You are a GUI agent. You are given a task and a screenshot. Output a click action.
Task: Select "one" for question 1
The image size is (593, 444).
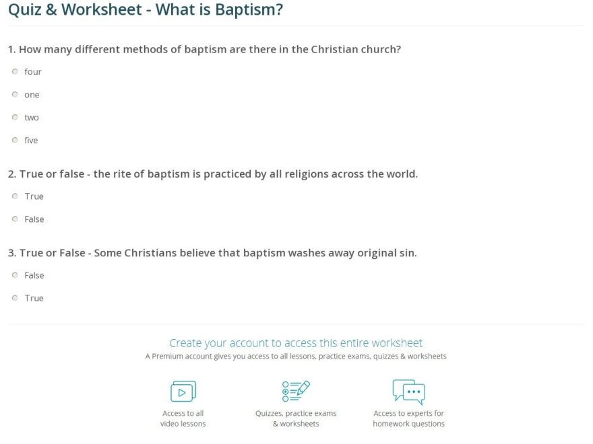click(x=15, y=94)
